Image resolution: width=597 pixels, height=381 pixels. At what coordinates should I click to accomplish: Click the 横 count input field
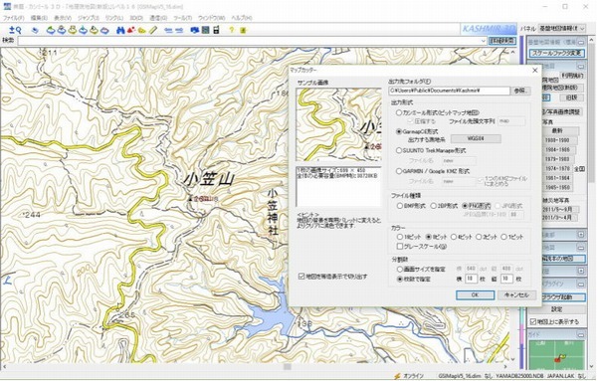(471, 279)
